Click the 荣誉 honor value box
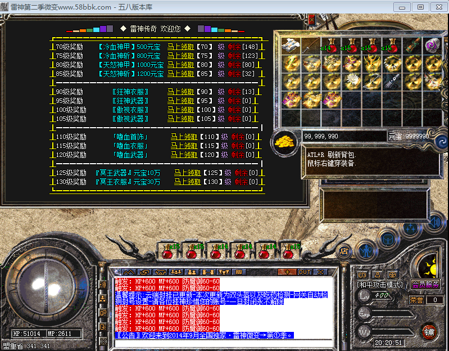This screenshot has width=449, height=351. tap(435, 300)
